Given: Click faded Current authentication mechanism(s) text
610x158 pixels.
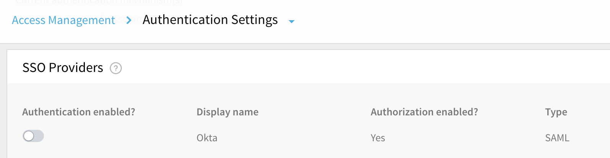Looking at the screenshot, I should pyautogui.click(x=99, y=2).
